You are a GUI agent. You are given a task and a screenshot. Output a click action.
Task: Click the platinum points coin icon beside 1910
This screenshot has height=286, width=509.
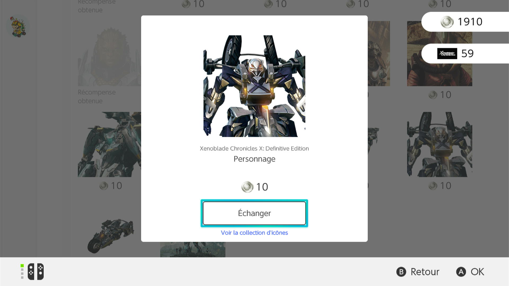coord(447,22)
